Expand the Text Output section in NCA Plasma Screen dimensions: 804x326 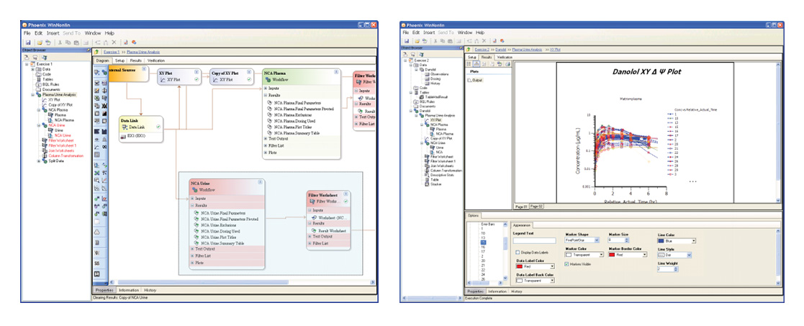[266, 138]
